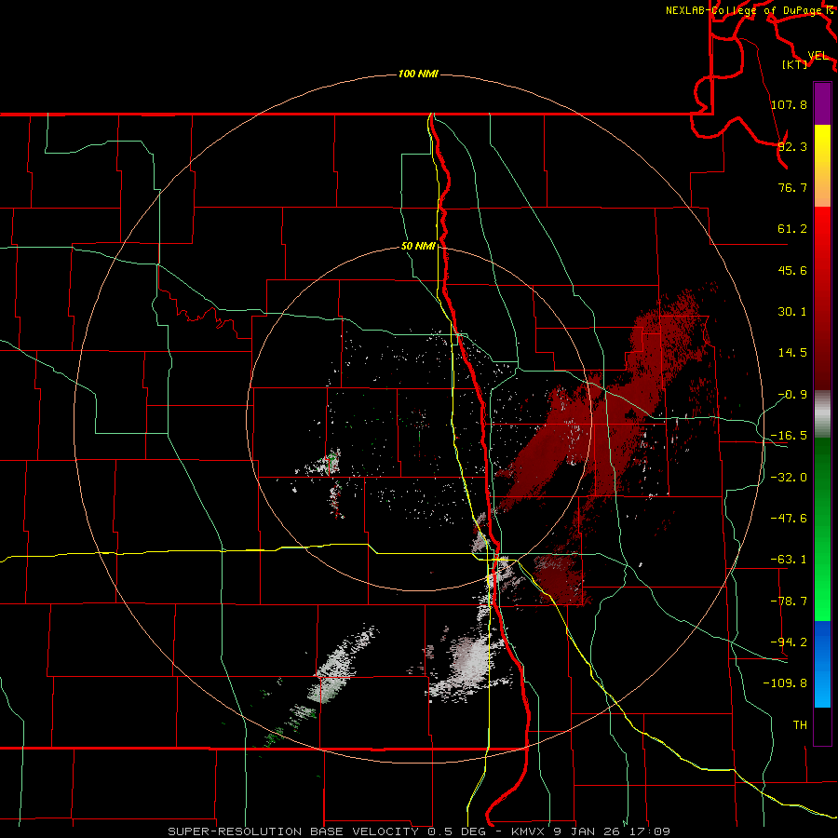This screenshot has width=838, height=838.
Task: Select the 30.1 value on velocity scale
Action: pyautogui.click(x=792, y=312)
